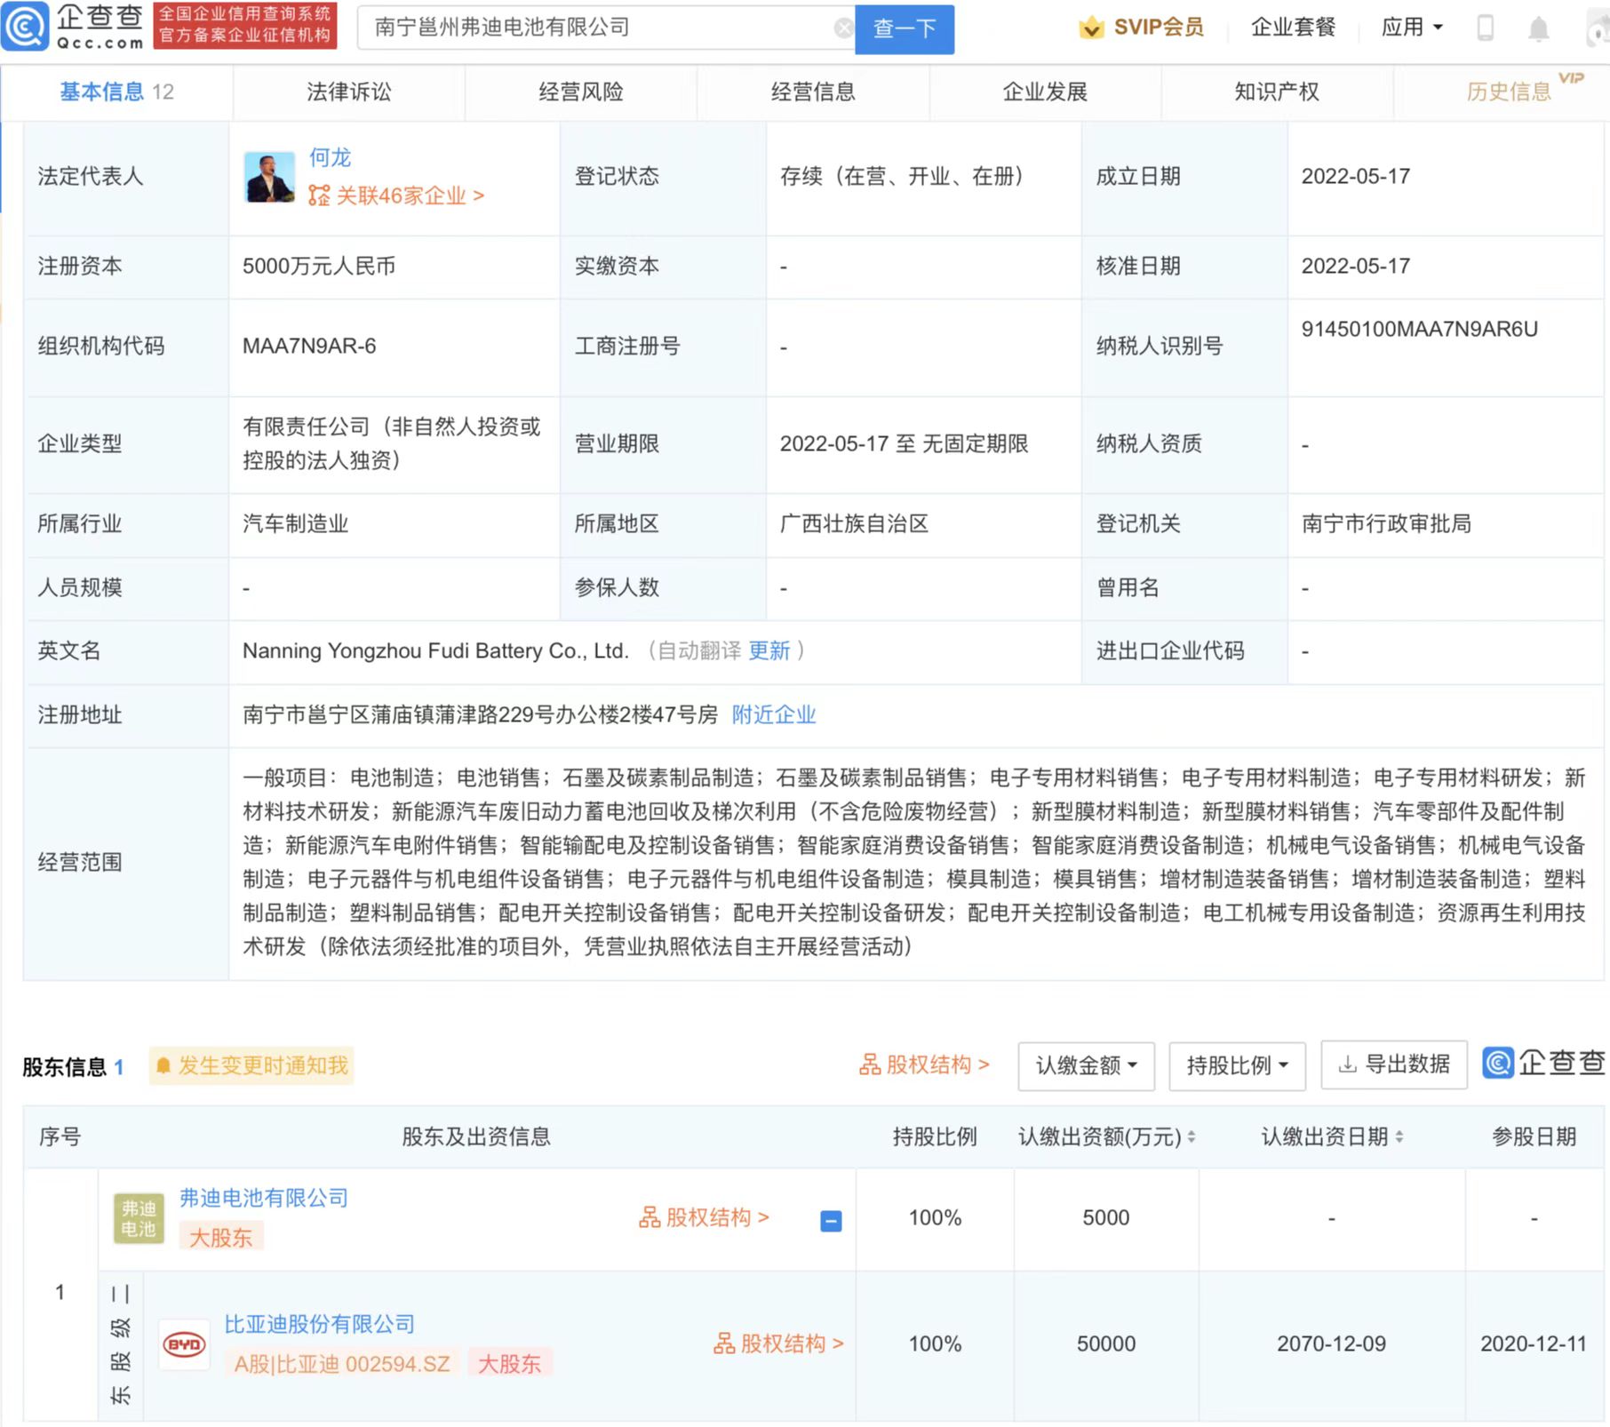The height and width of the screenshot is (1427, 1610).
Task: Click the mobile app icon in header
Action: [1485, 28]
